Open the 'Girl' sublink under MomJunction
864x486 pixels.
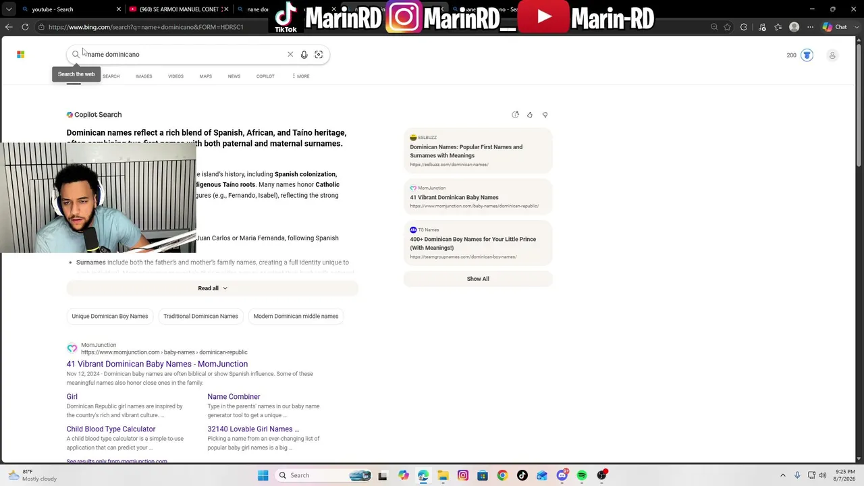coord(72,397)
